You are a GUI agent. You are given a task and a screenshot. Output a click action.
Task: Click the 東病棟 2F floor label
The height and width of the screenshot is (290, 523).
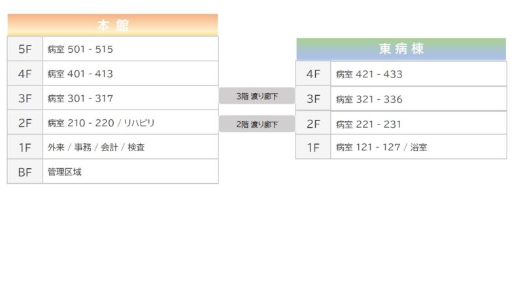313,124
